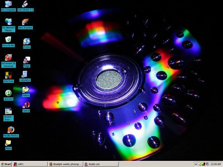Expand hidden system tray icons
Screen dimensions: 223x167
pyautogui.click(x=196, y=164)
